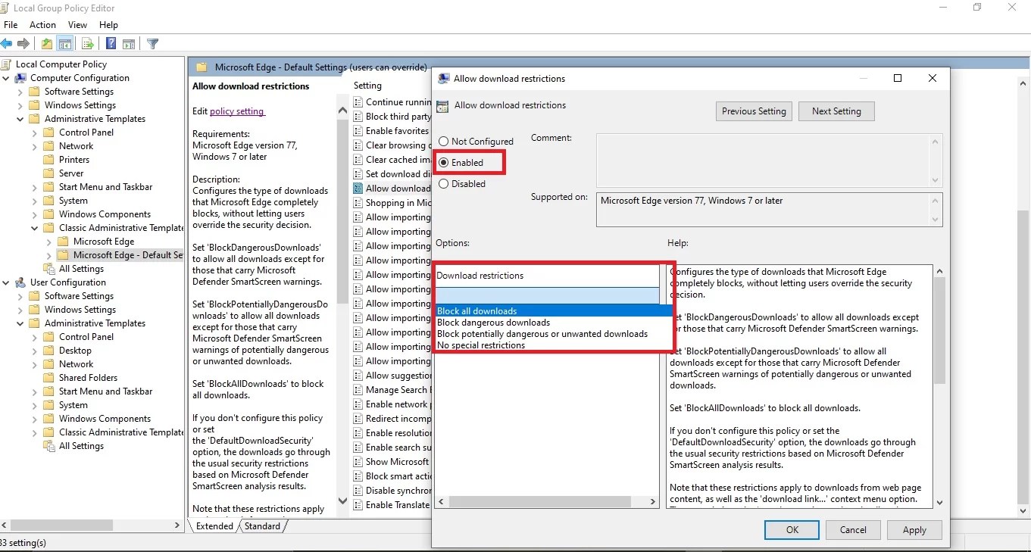The height and width of the screenshot is (552, 1031).
Task: Click the icon beside 'Redirect incomp' setting
Action: [x=358, y=419]
